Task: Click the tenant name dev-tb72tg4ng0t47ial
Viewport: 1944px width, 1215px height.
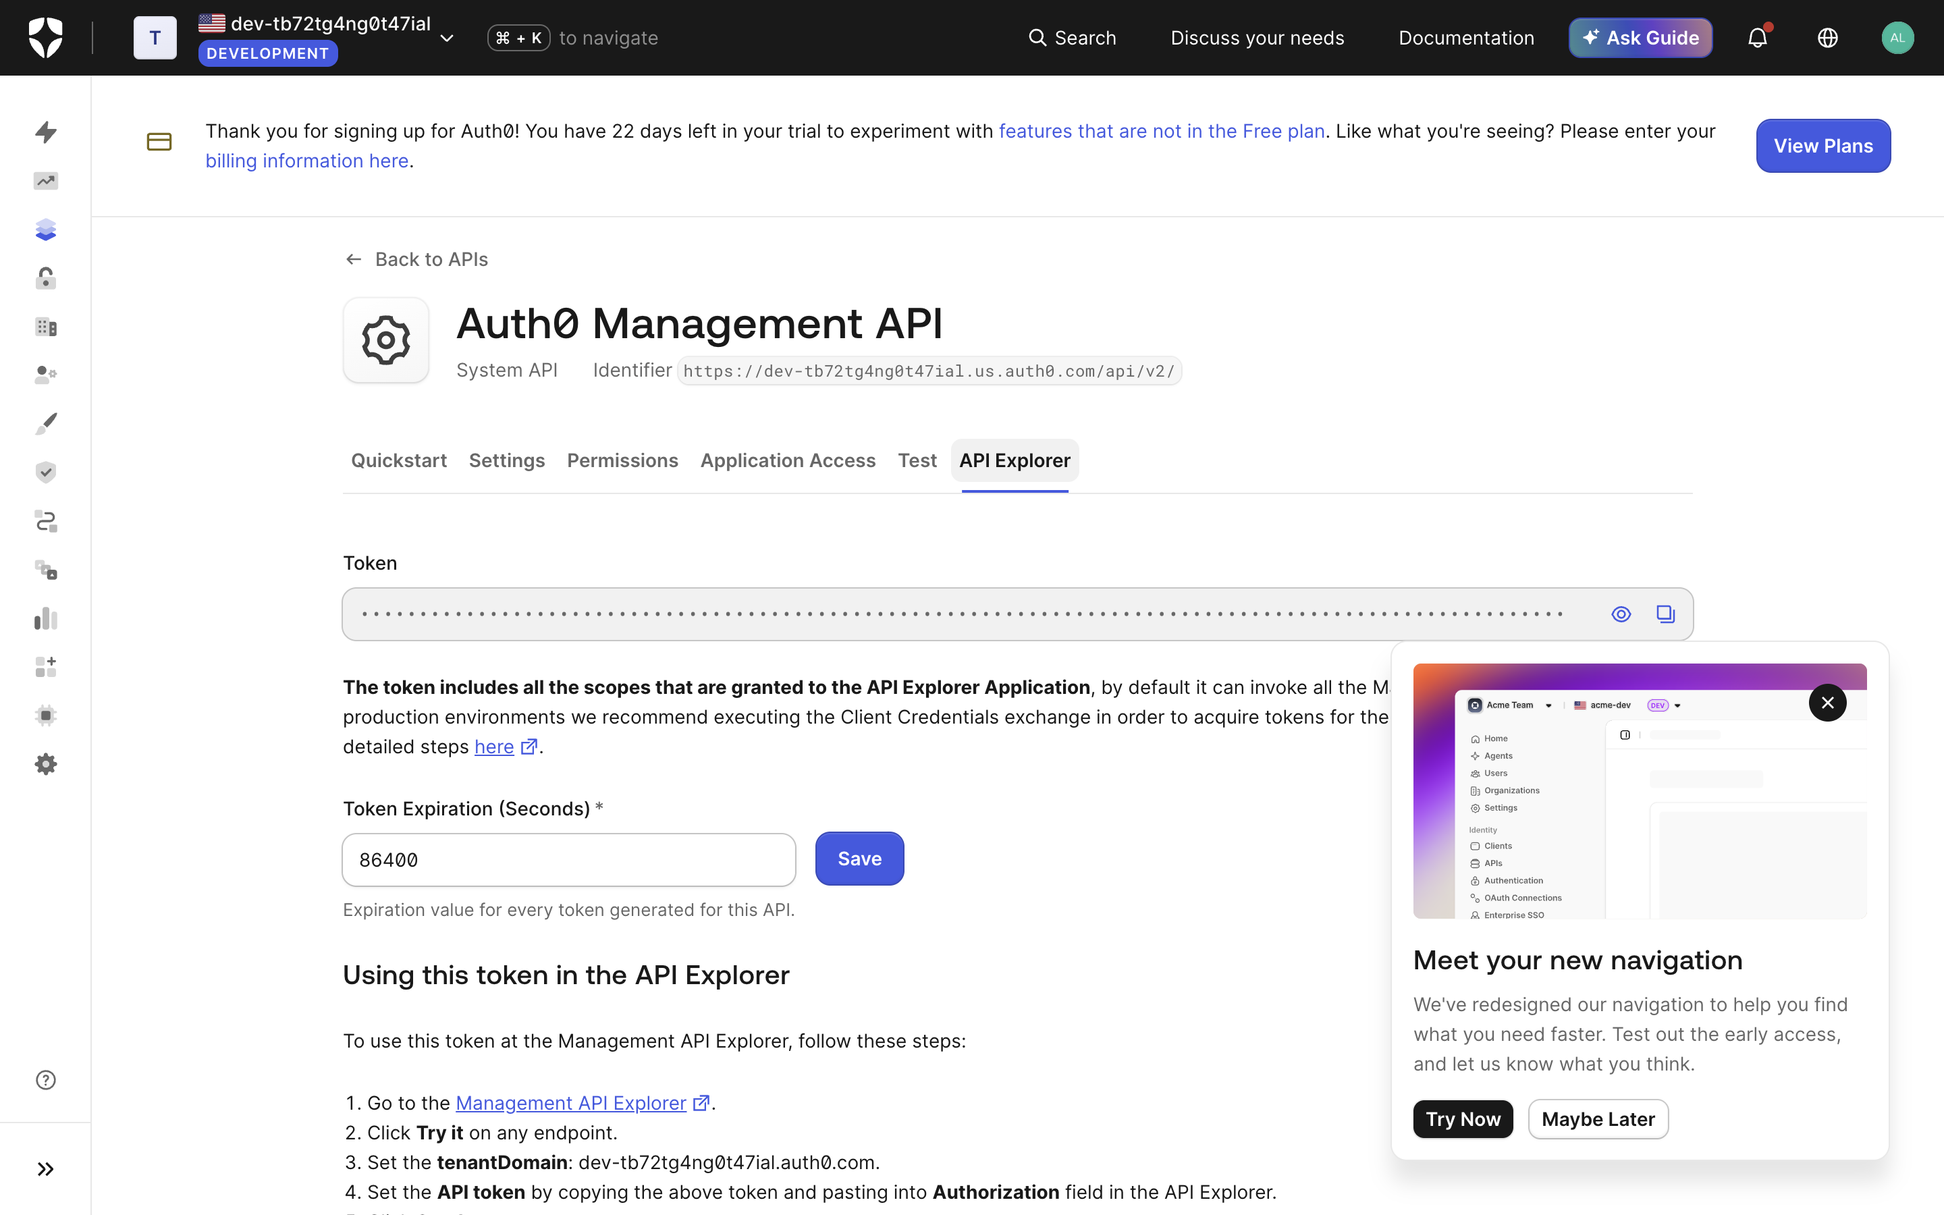Action: click(331, 24)
